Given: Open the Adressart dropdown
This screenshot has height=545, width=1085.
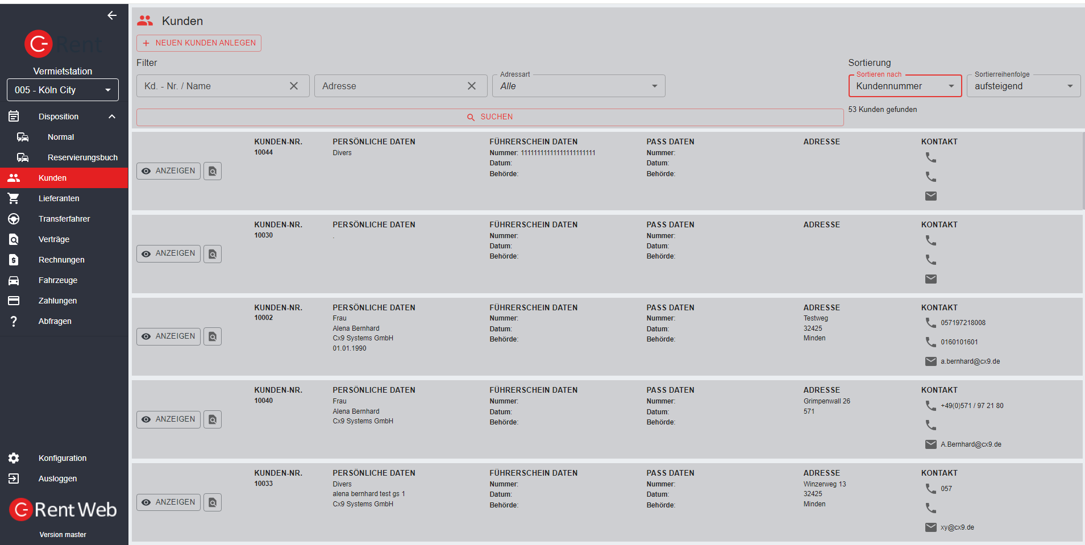Looking at the screenshot, I should 578,86.
